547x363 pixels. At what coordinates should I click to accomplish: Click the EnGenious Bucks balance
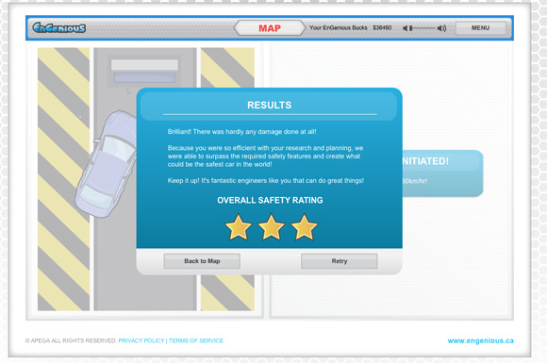pos(382,28)
